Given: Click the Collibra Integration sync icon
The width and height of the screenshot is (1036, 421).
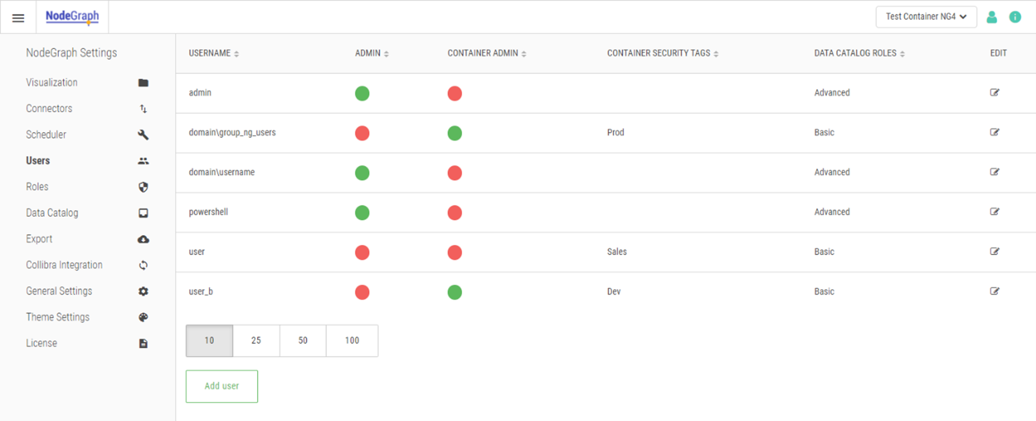Looking at the screenshot, I should [143, 265].
